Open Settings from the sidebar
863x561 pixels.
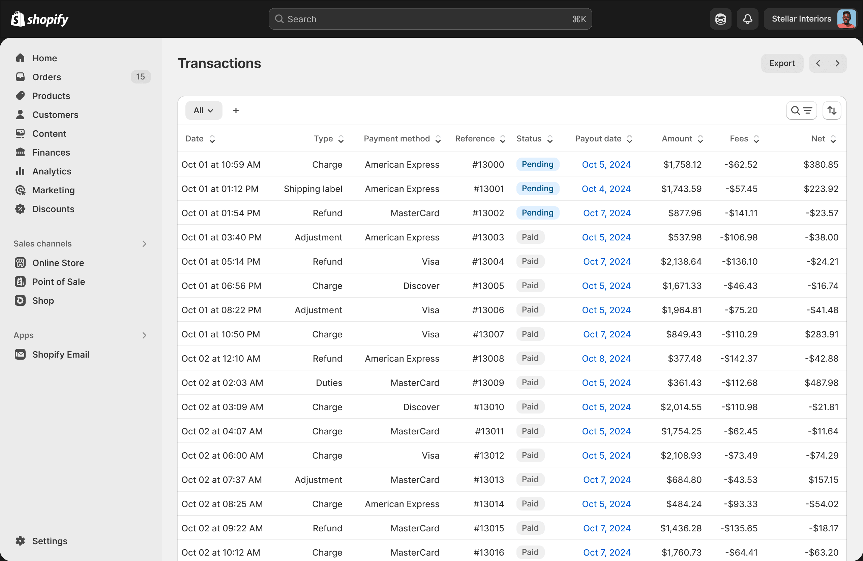[x=50, y=541]
